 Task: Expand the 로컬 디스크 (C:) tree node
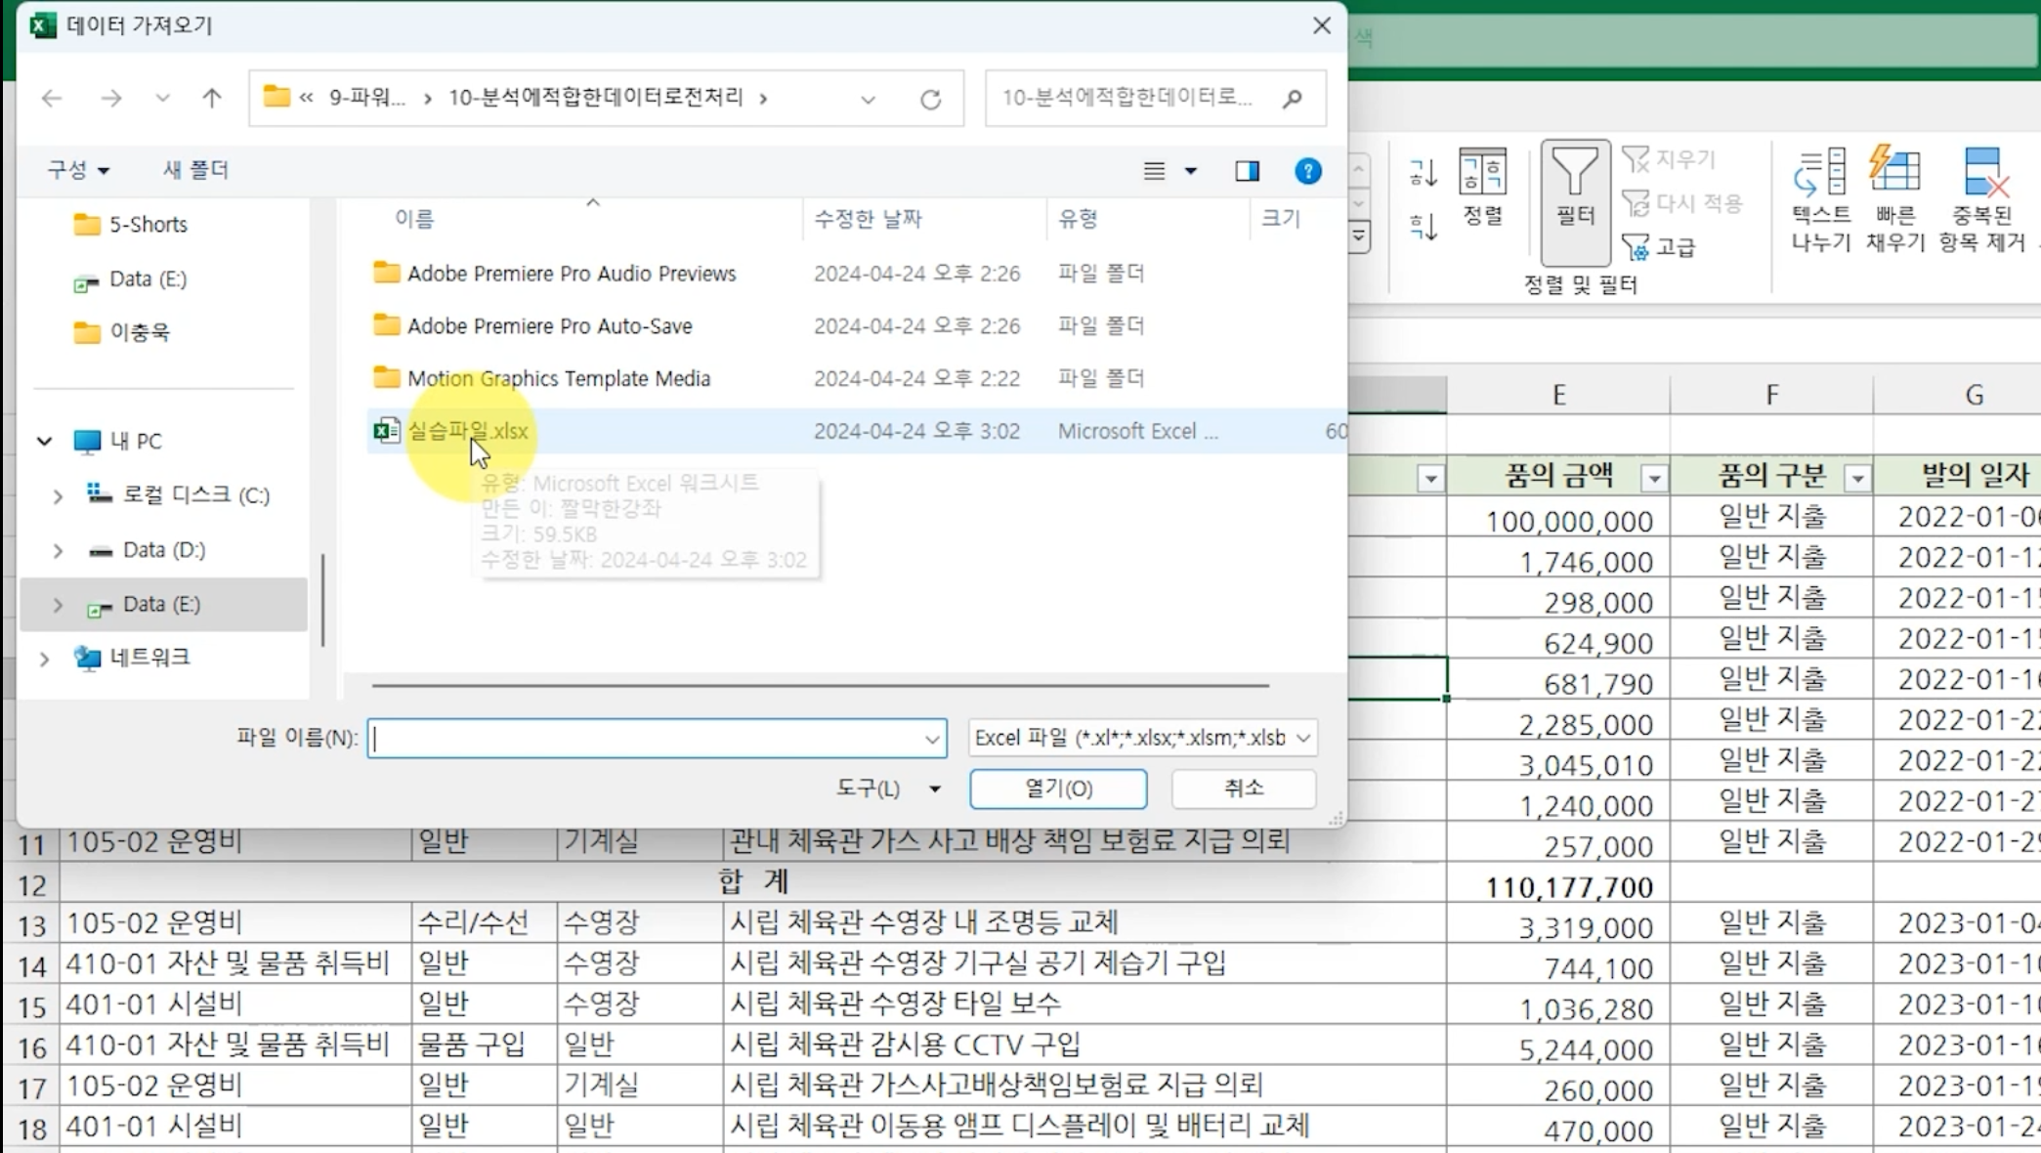coord(58,496)
